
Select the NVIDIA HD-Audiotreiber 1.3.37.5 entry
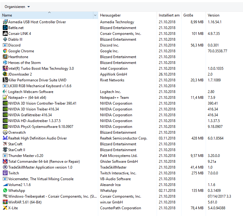(x=121, y=121)
